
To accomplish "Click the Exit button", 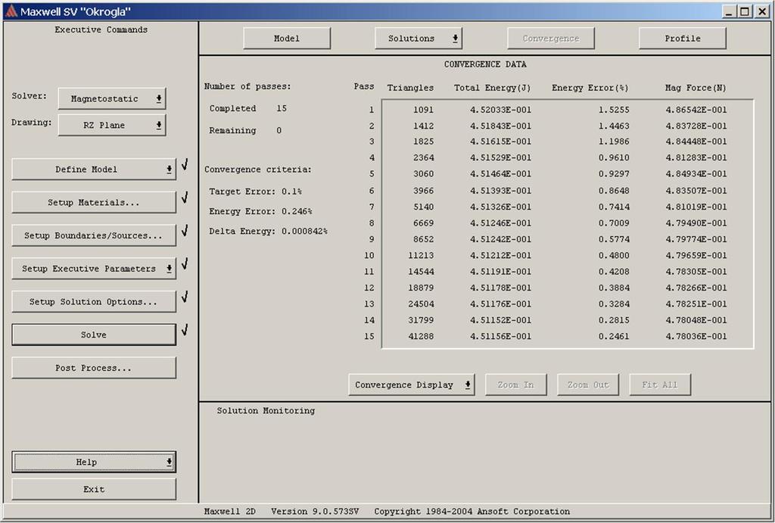I will pyautogui.click(x=93, y=489).
